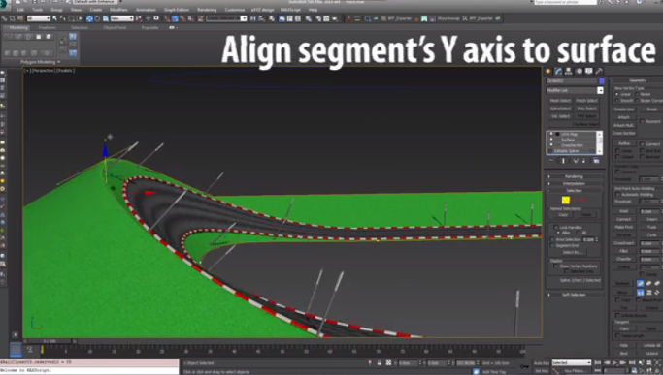The width and height of the screenshot is (663, 375).
Task: Open the Edit menu
Action: point(19,10)
